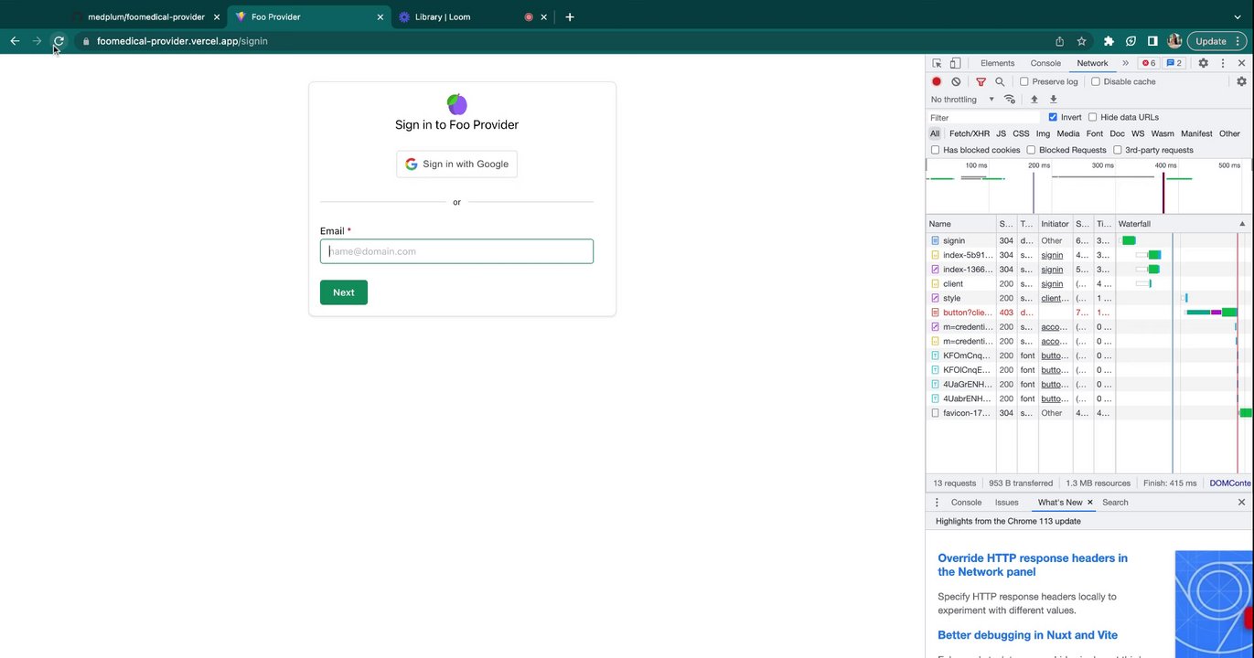This screenshot has width=1254, height=658.
Task: Click the green Next button
Action: pos(344,292)
